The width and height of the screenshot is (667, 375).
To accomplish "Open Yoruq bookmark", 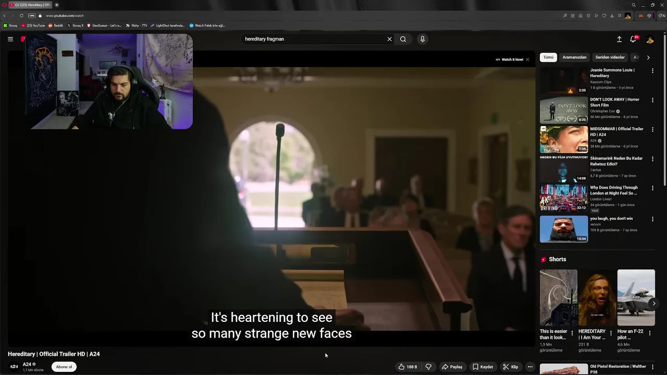I will [x=10, y=26].
